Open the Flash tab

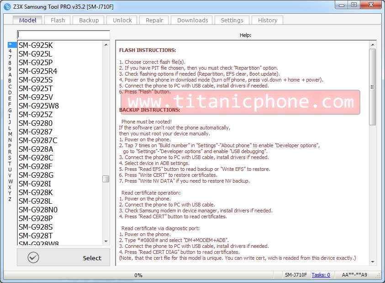click(x=58, y=20)
